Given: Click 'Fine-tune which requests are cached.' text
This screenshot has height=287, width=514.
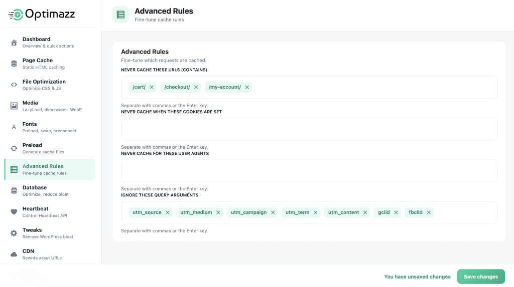Looking at the screenshot, I should click(x=164, y=60).
